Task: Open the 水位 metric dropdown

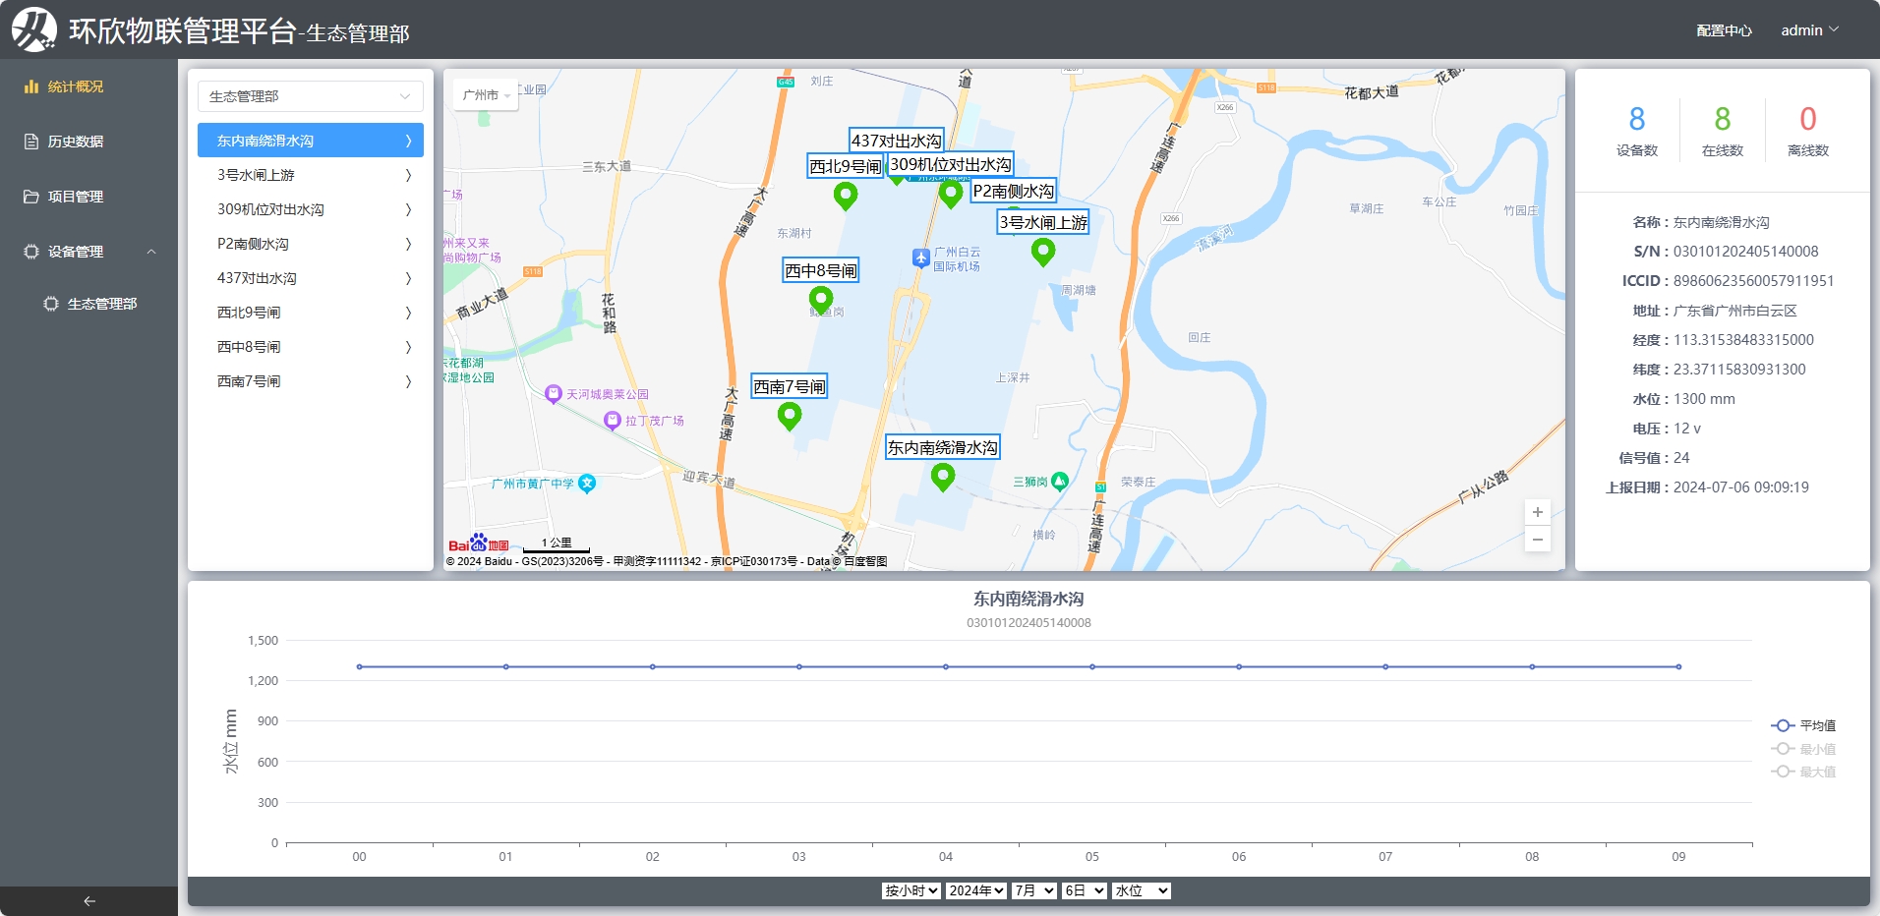Action: tap(1142, 890)
